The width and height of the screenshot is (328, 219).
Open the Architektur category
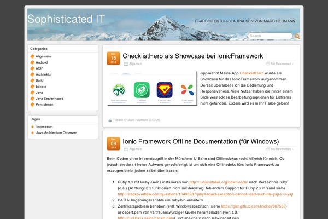pos(44,74)
